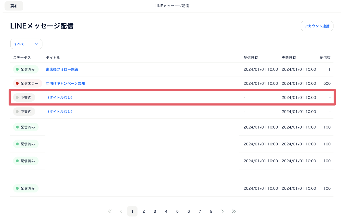Image resolution: width=343 pixels, height=221 pixels.
Task: Select pagination page 1
Action: [x=132, y=211]
